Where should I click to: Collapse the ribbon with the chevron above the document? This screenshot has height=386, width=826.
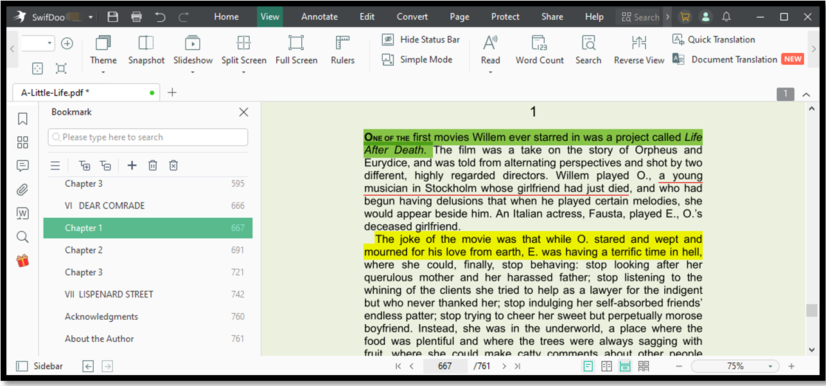806,94
